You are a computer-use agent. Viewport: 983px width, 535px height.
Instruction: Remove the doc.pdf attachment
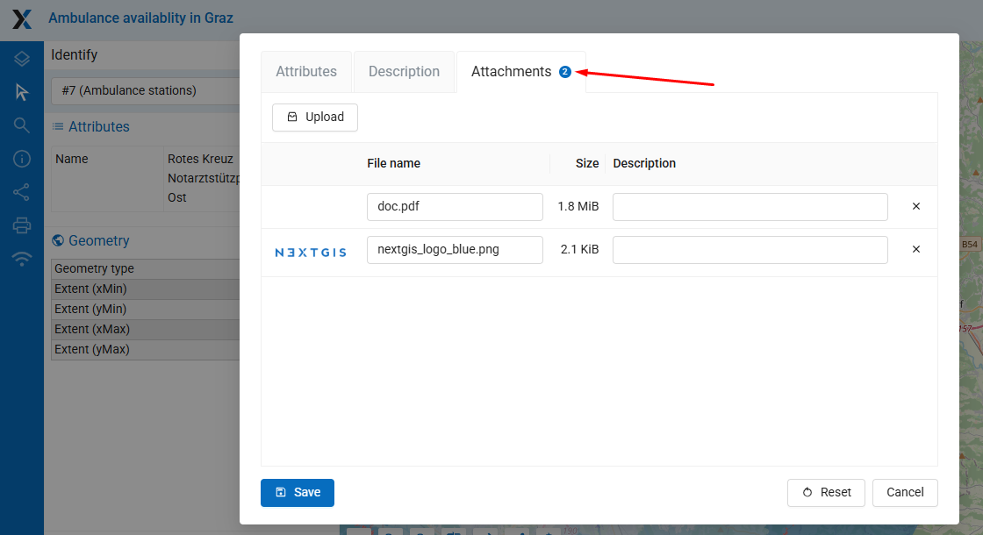click(915, 207)
